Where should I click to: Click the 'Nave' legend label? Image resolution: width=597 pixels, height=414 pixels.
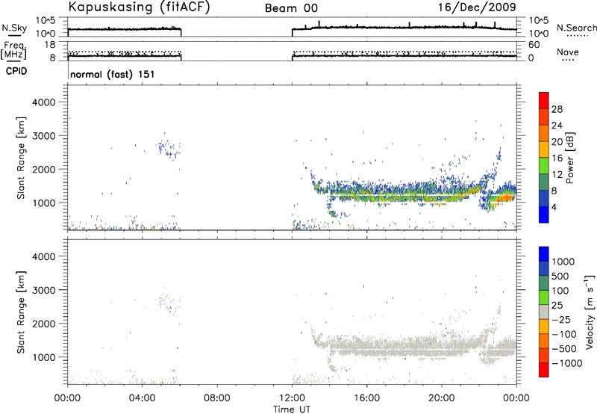coord(567,52)
